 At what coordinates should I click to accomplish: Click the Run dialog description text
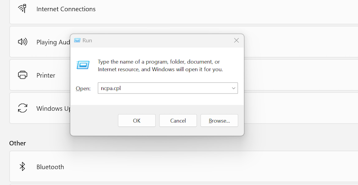(x=160, y=66)
